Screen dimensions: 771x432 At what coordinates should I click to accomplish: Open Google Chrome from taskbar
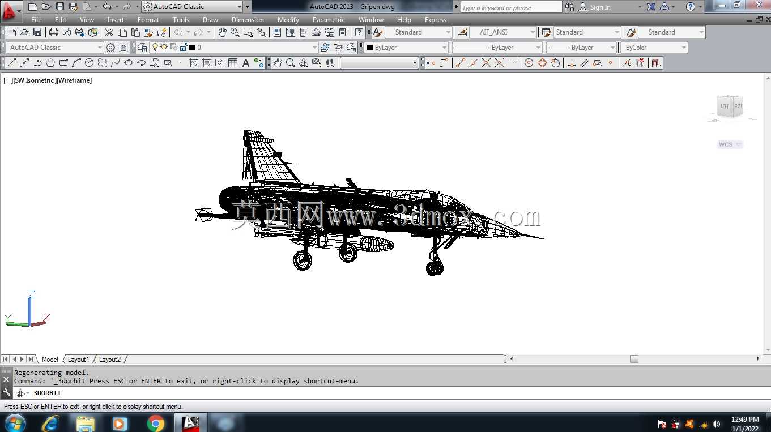pos(155,423)
